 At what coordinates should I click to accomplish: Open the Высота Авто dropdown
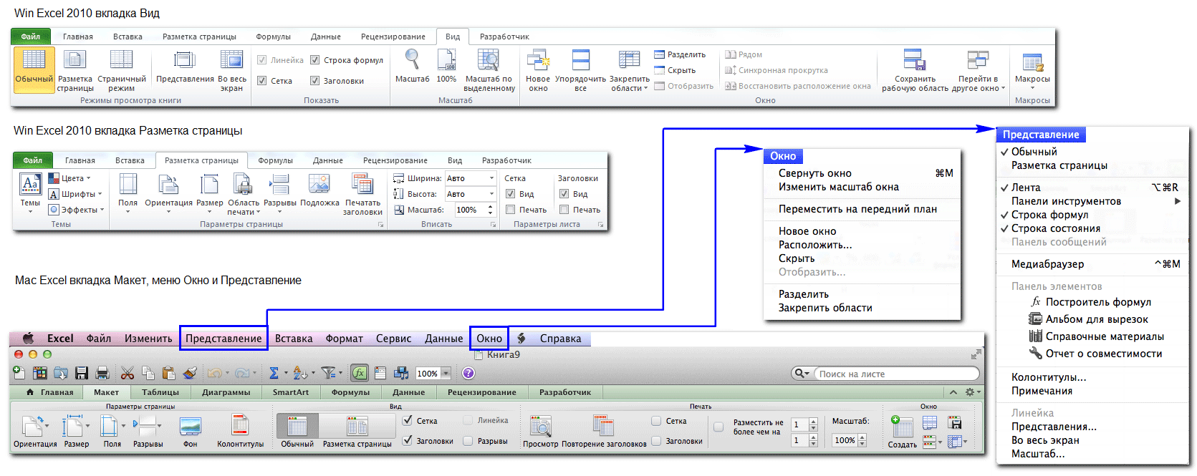491,194
